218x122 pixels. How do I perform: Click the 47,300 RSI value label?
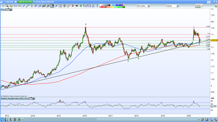tap(214, 106)
